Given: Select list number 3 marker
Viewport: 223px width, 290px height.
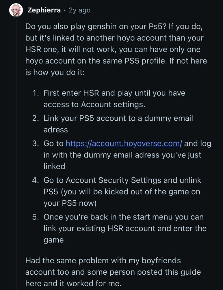Looking at the screenshot, I should pos(36,144).
